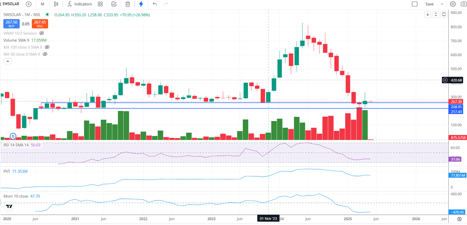This screenshot has width=467, height=225.
Task: Open the Indicators dialog
Action: (x=79, y=4)
